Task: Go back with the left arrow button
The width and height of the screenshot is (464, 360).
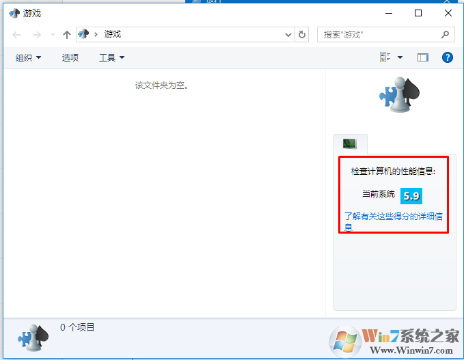Action: (16, 35)
